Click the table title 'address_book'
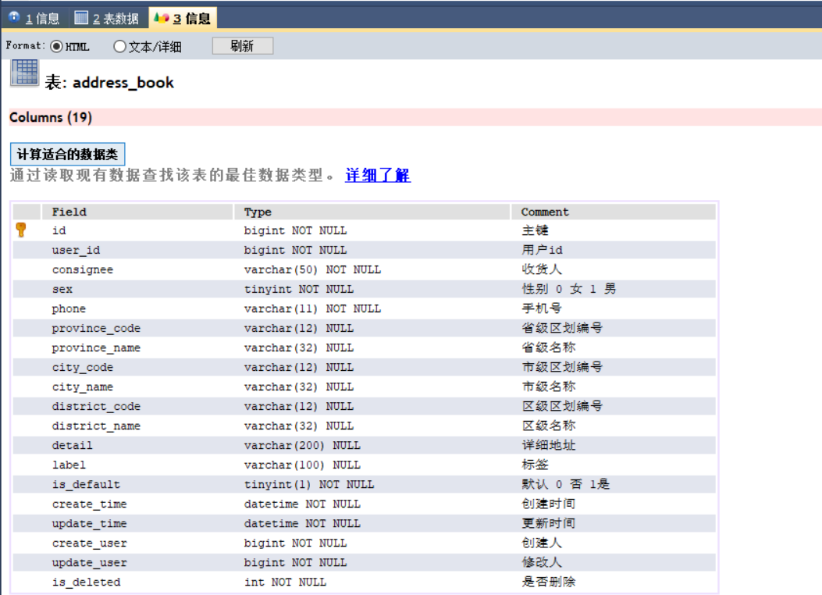 pos(123,83)
